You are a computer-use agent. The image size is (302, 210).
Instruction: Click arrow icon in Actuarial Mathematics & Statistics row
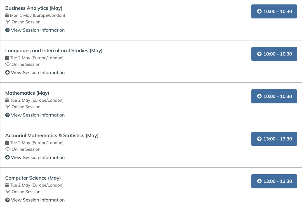(7, 157)
